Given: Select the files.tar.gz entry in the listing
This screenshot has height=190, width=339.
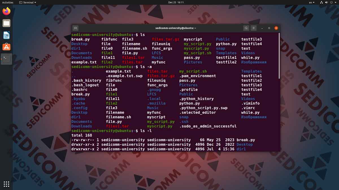Looking at the screenshot, I should tap(165, 39).
